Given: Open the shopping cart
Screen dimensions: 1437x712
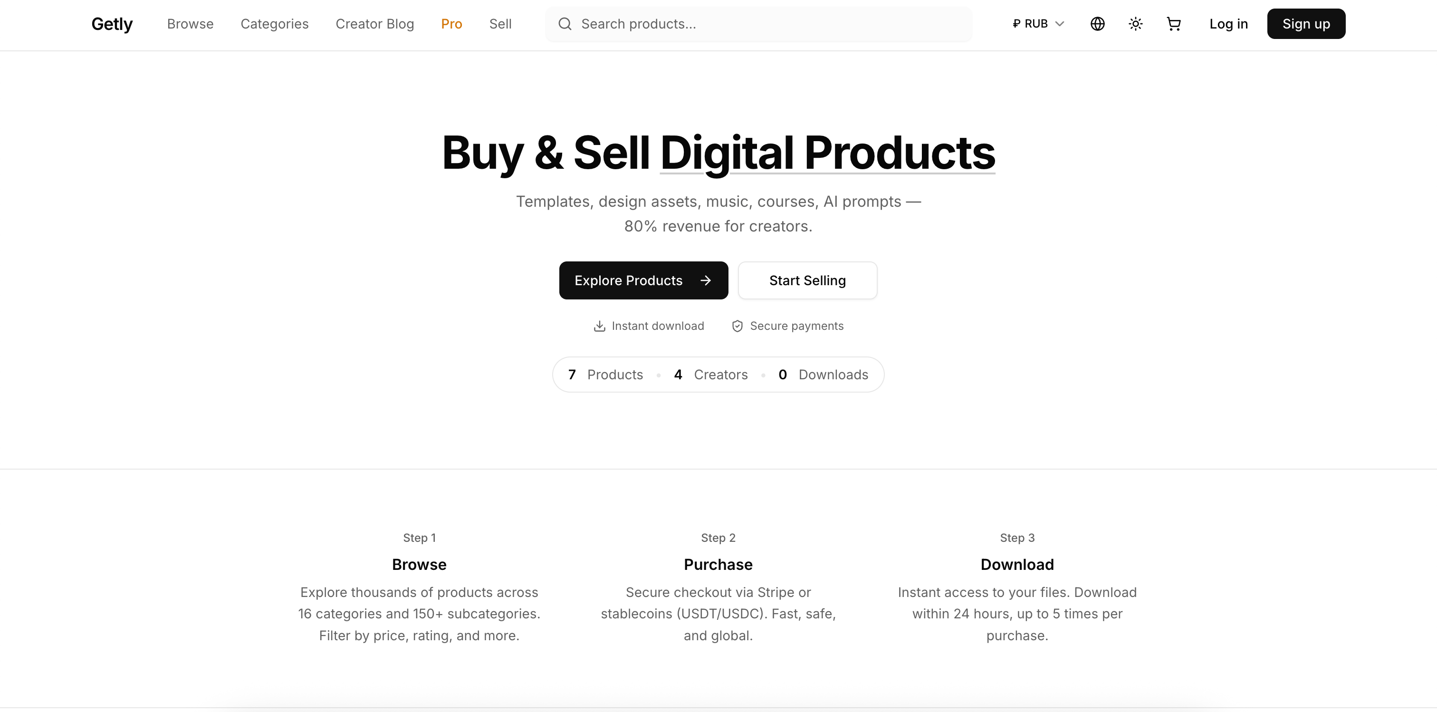Looking at the screenshot, I should coord(1174,24).
